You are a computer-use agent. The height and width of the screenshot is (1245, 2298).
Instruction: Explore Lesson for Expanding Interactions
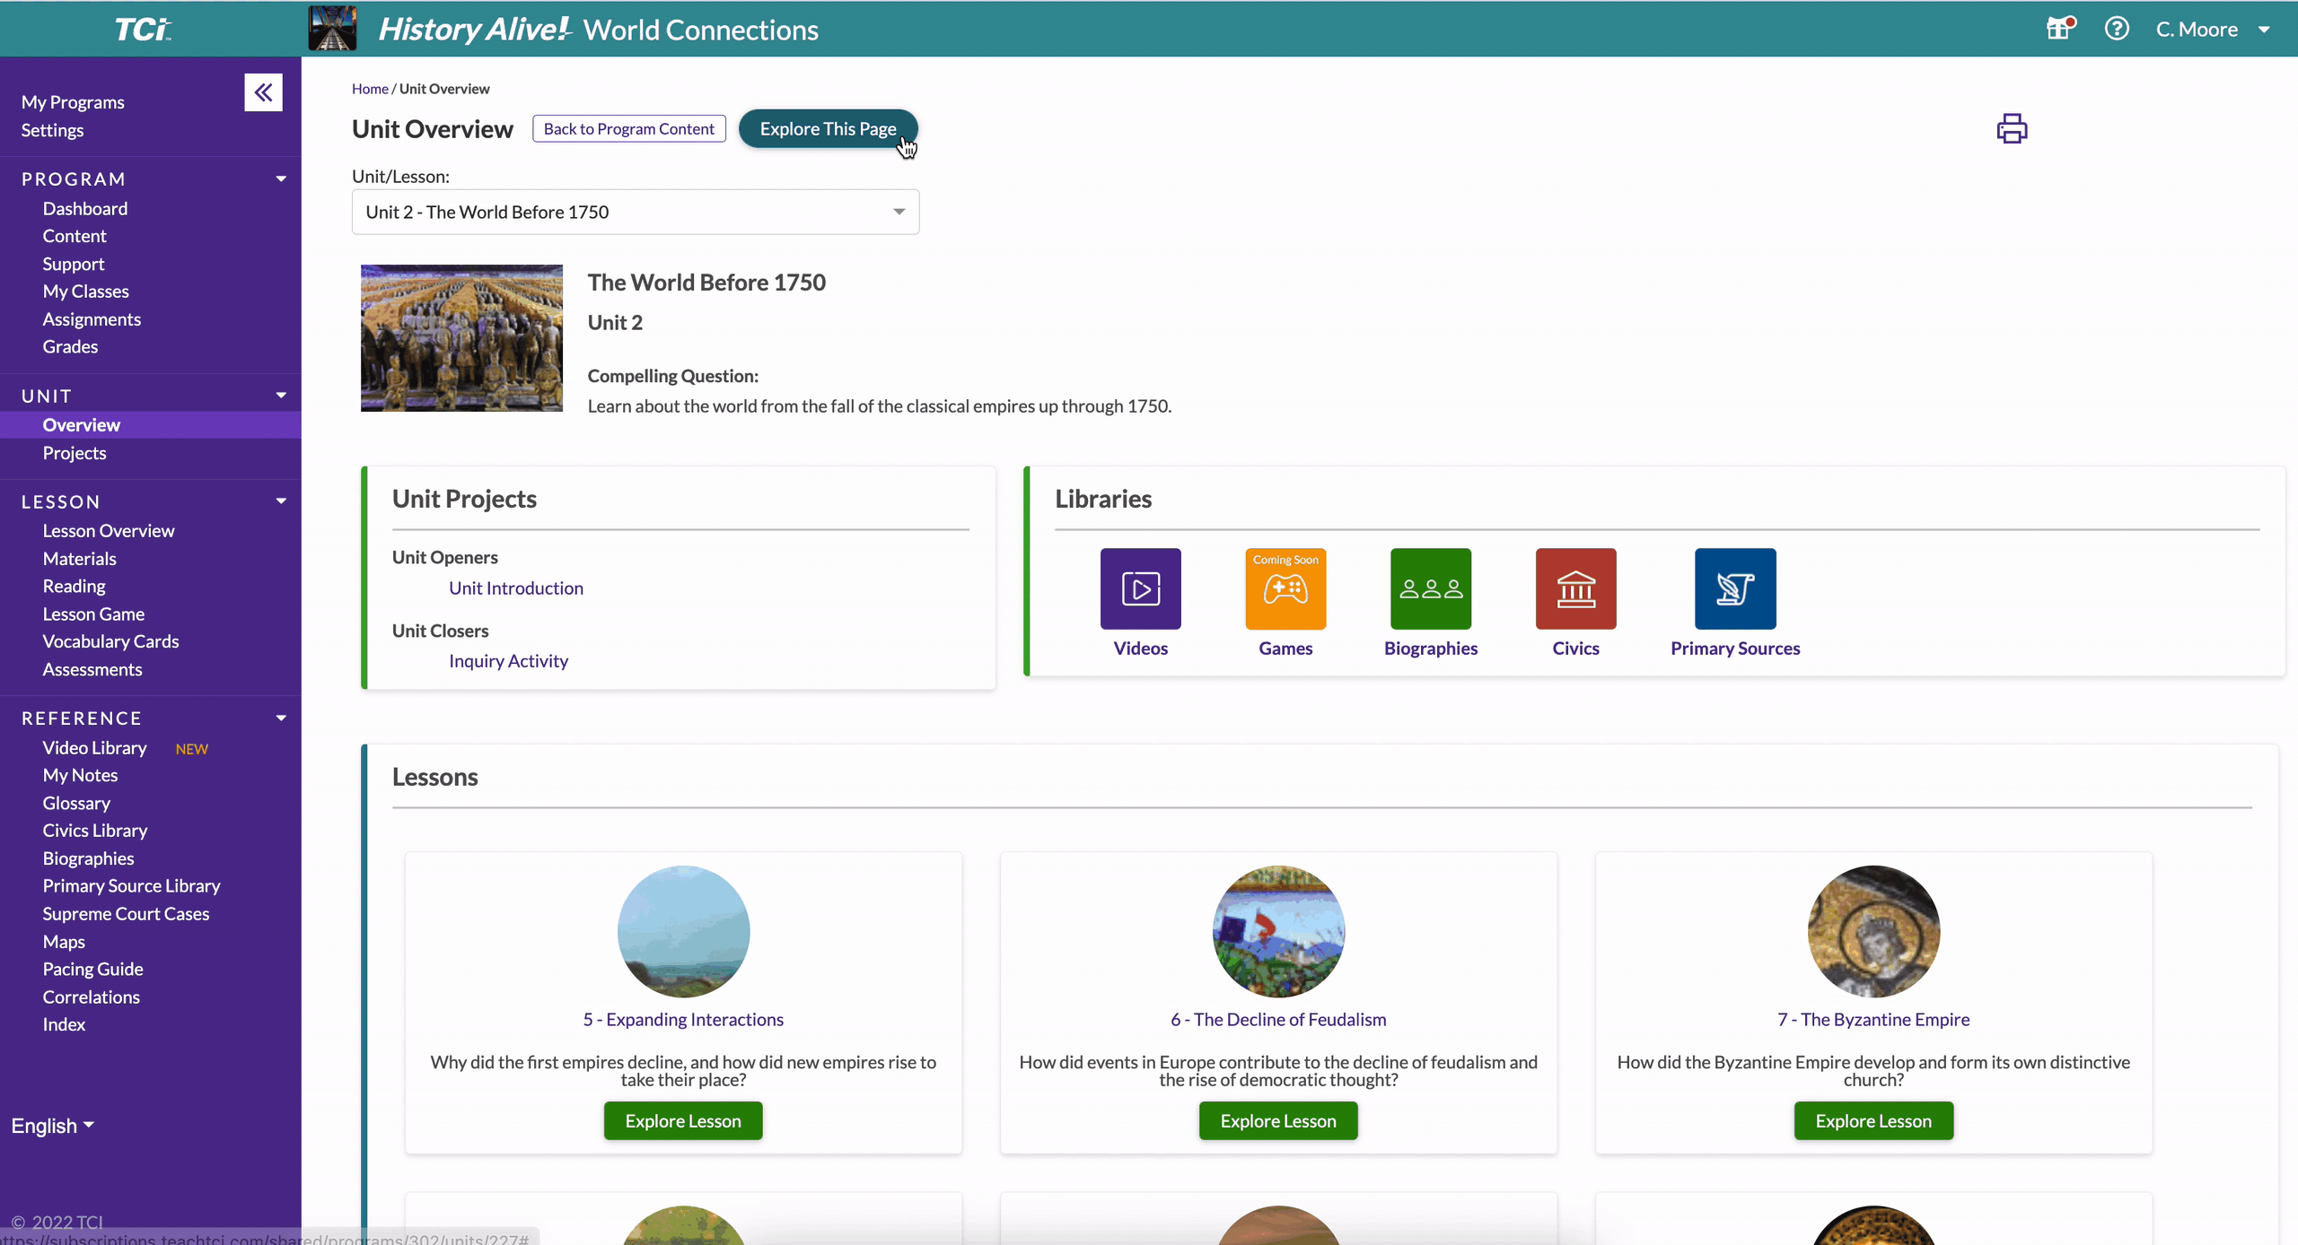coord(683,1120)
